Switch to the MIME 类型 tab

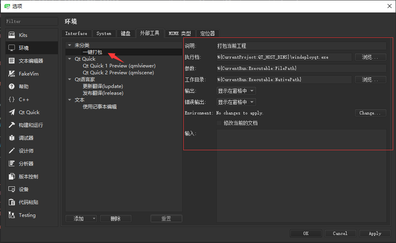click(180, 33)
